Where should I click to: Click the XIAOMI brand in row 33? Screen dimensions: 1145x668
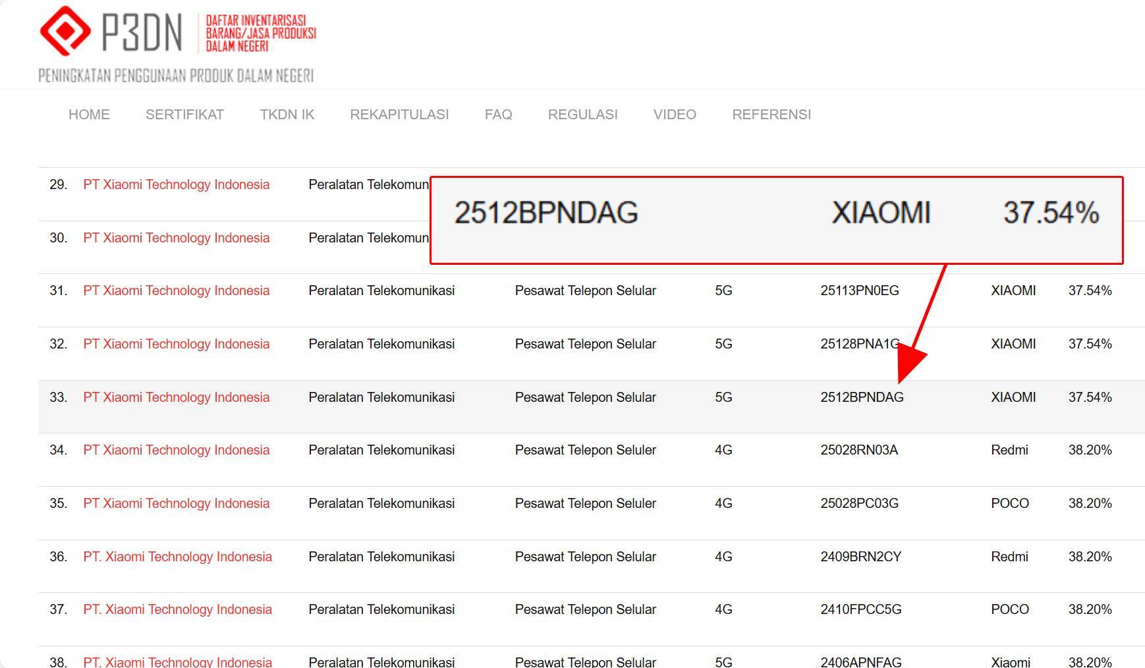tap(1013, 397)
